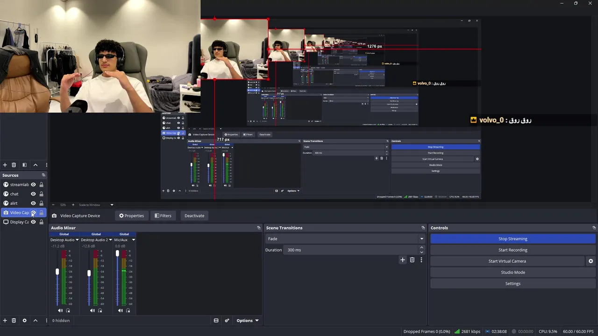Viewport: 598px width, 336px height.
Task: Hide the streamlab source
Action: (33, 185)
